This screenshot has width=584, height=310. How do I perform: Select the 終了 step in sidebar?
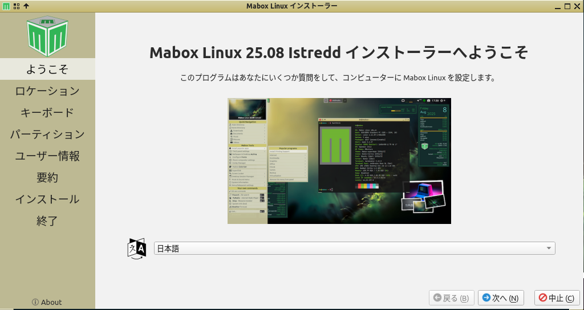tap(47, 221)
